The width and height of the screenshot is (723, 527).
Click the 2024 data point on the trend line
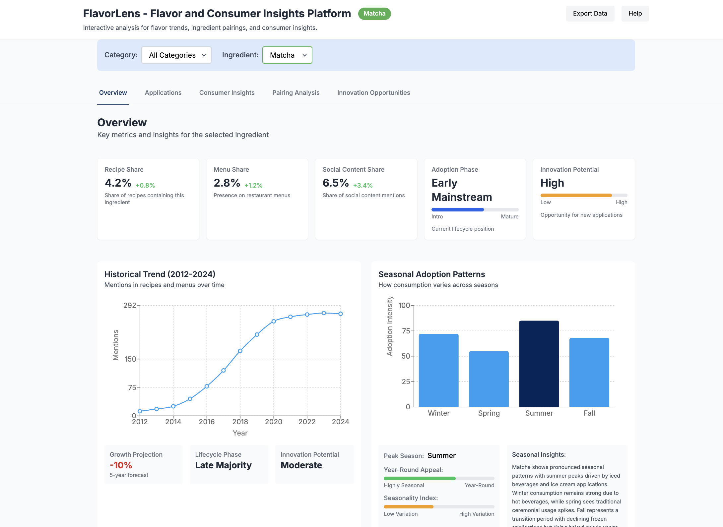(341, 314)
